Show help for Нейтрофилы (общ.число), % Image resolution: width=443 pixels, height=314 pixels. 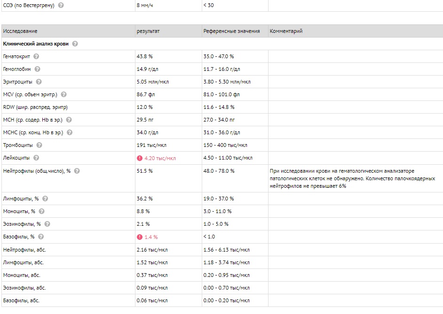point(77,171)
